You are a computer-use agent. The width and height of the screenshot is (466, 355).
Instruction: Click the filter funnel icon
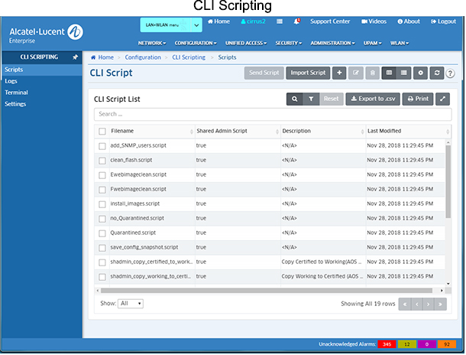pos(311,99)
